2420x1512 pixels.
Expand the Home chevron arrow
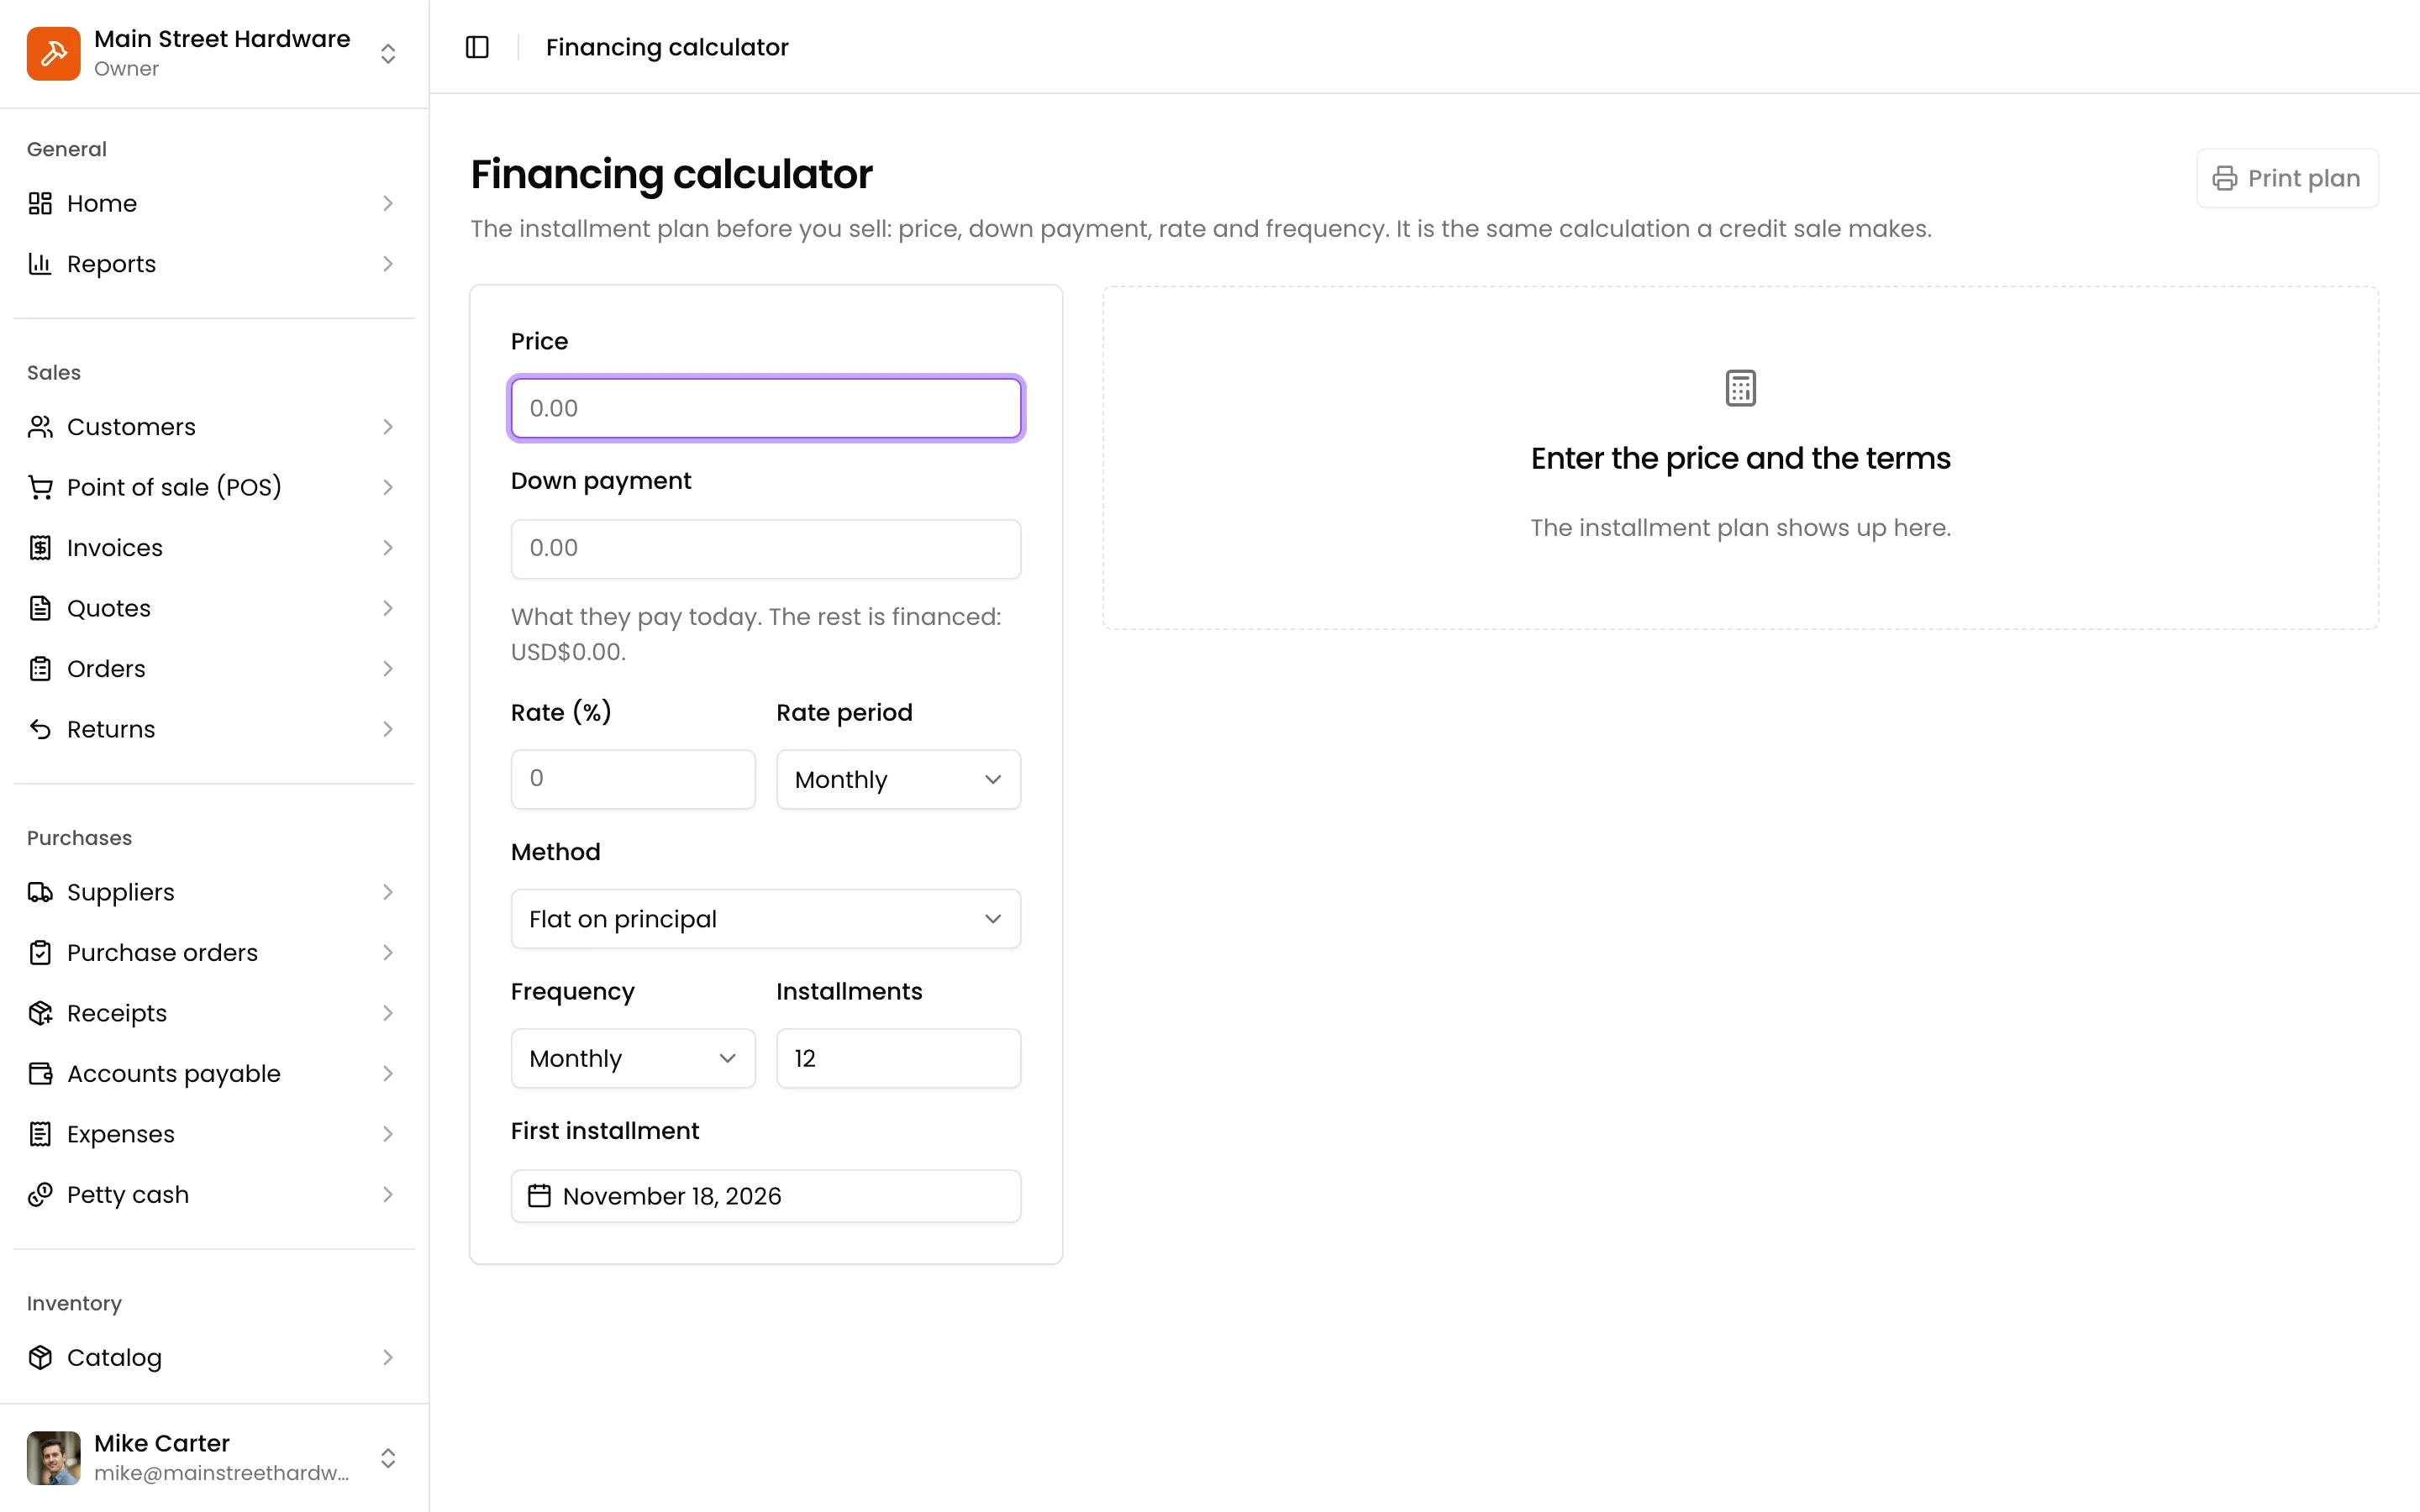pyautogui.click(x=388, y=203)
